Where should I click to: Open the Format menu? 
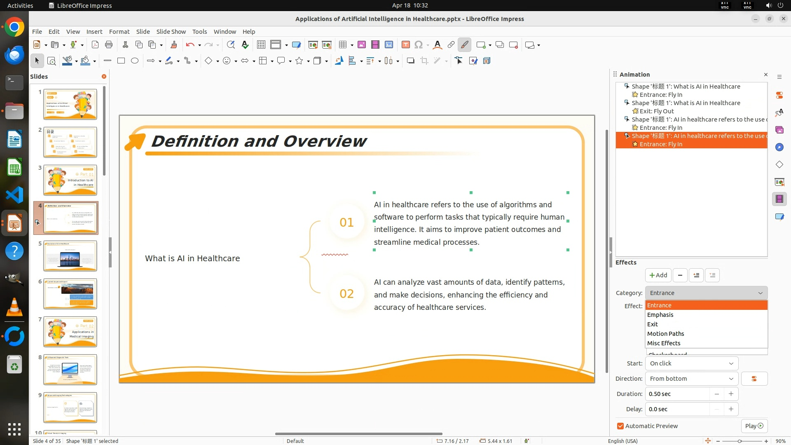119,32
